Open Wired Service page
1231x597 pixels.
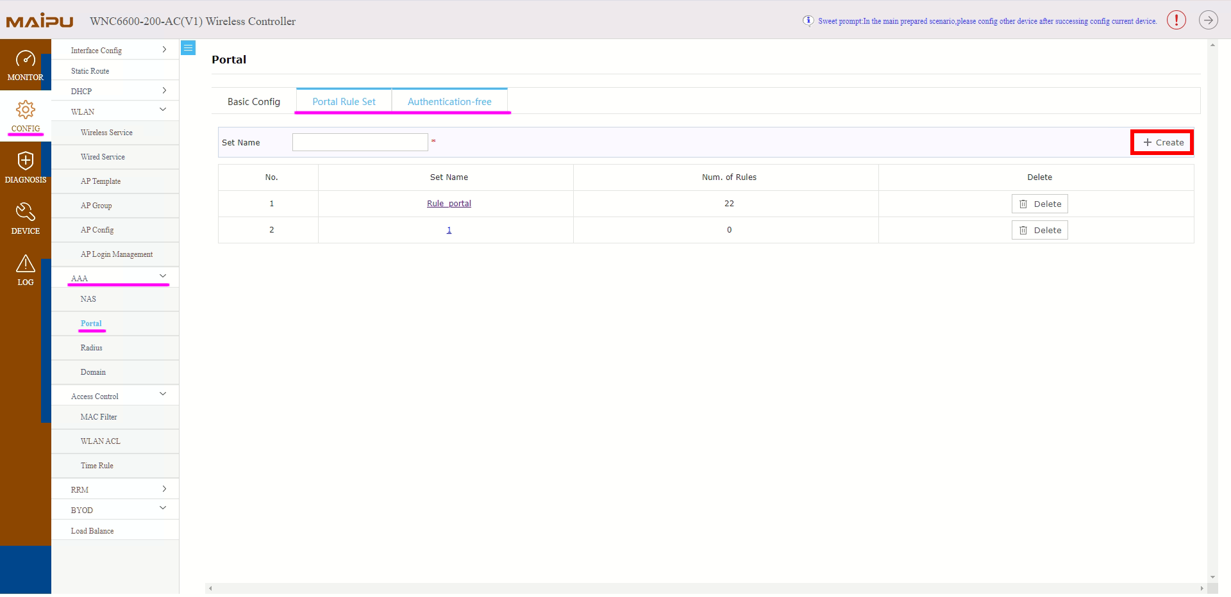click(x=103, y=157)
